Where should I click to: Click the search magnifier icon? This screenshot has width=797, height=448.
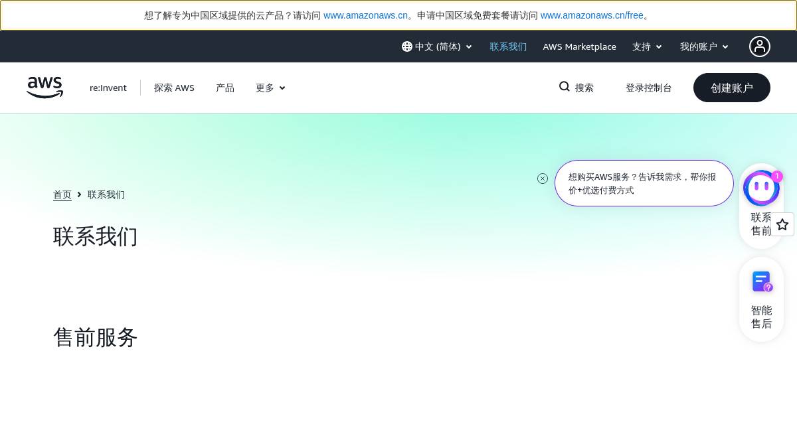point(565,87)
